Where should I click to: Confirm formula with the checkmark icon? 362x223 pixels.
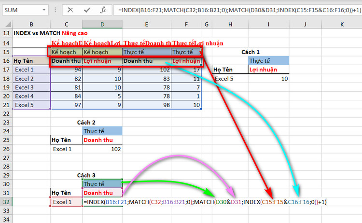click(x=87, y=10)
